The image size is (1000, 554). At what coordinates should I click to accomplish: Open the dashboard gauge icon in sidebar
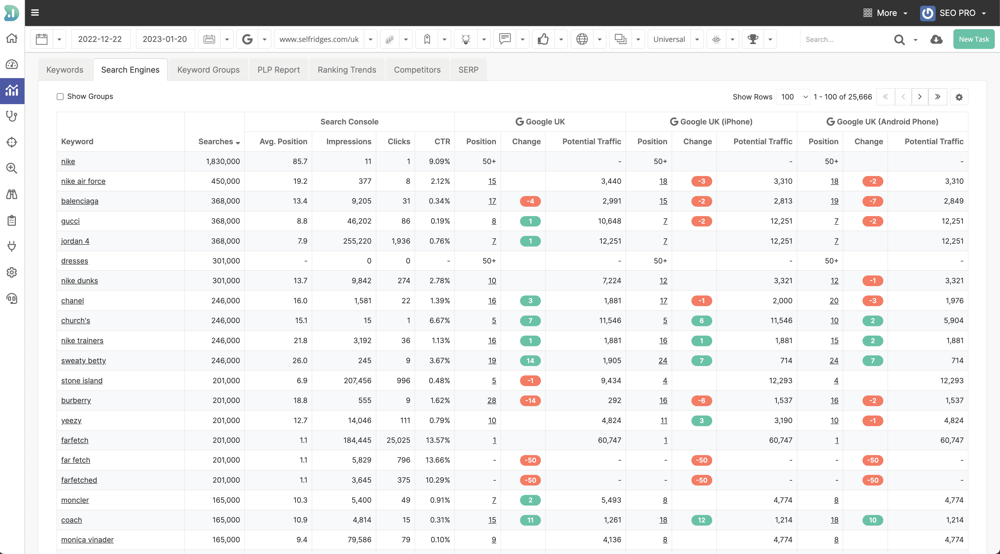click(x=12, y=64)
